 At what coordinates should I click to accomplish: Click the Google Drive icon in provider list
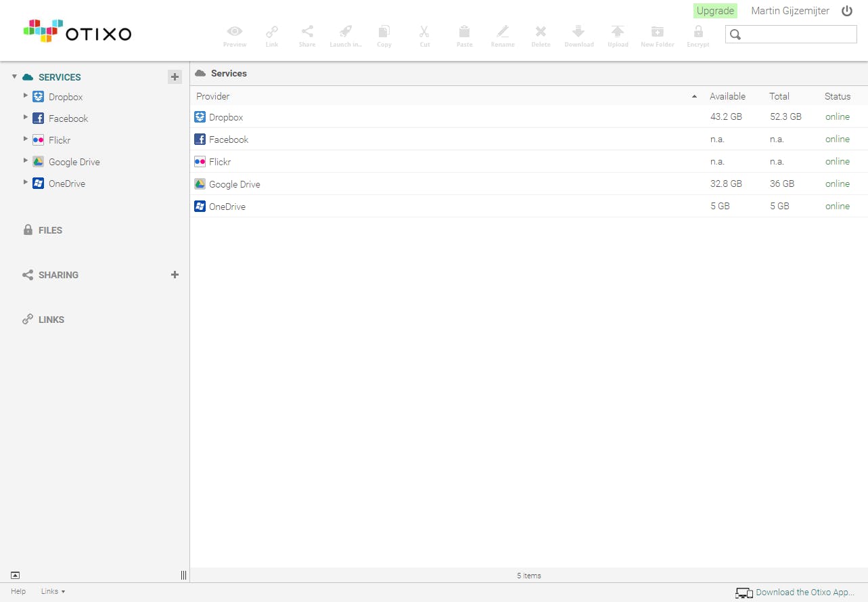tap(200, 184)
